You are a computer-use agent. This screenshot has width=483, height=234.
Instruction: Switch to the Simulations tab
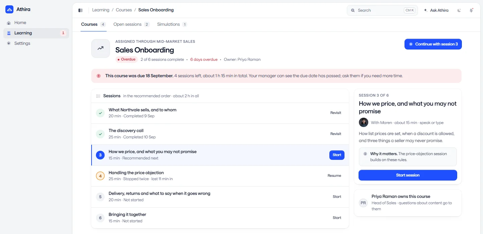172,24
